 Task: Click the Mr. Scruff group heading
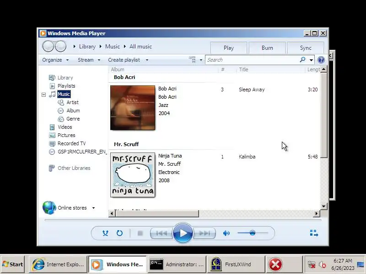(x=126, y=144)
